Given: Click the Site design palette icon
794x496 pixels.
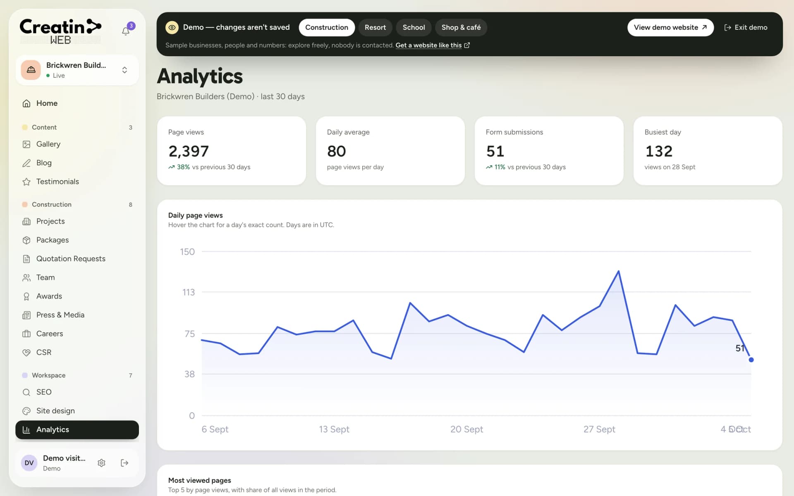Looking at the screenshot, I should pos(26,411).
